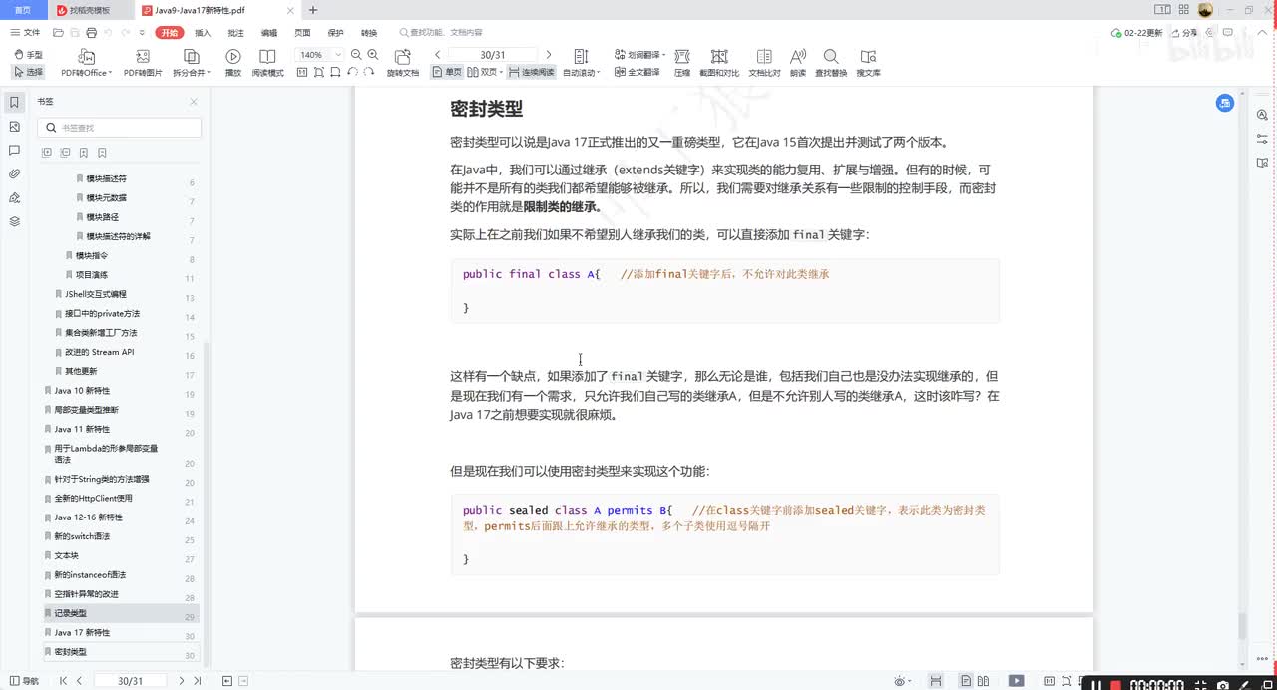Image resolution: width=1277 pixels, height=690 pixels.
Task: Click the actual size 1:1 icon
Action: pos(304,73)
